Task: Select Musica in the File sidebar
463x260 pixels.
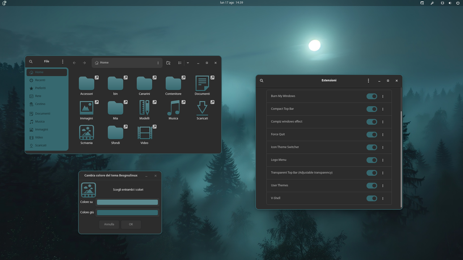Action: 47,122
